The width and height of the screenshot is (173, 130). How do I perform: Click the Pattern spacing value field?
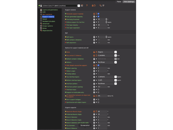point(102,68)
